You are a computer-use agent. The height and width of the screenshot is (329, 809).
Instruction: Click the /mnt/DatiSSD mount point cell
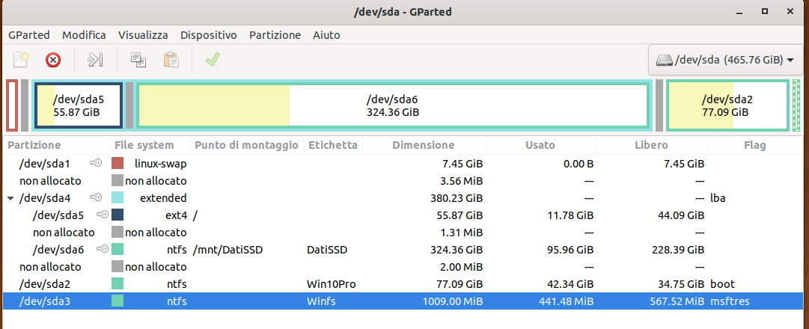tap(228, 250)
